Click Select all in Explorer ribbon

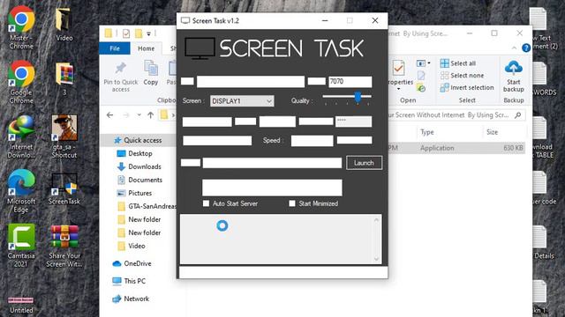(458, 63)
